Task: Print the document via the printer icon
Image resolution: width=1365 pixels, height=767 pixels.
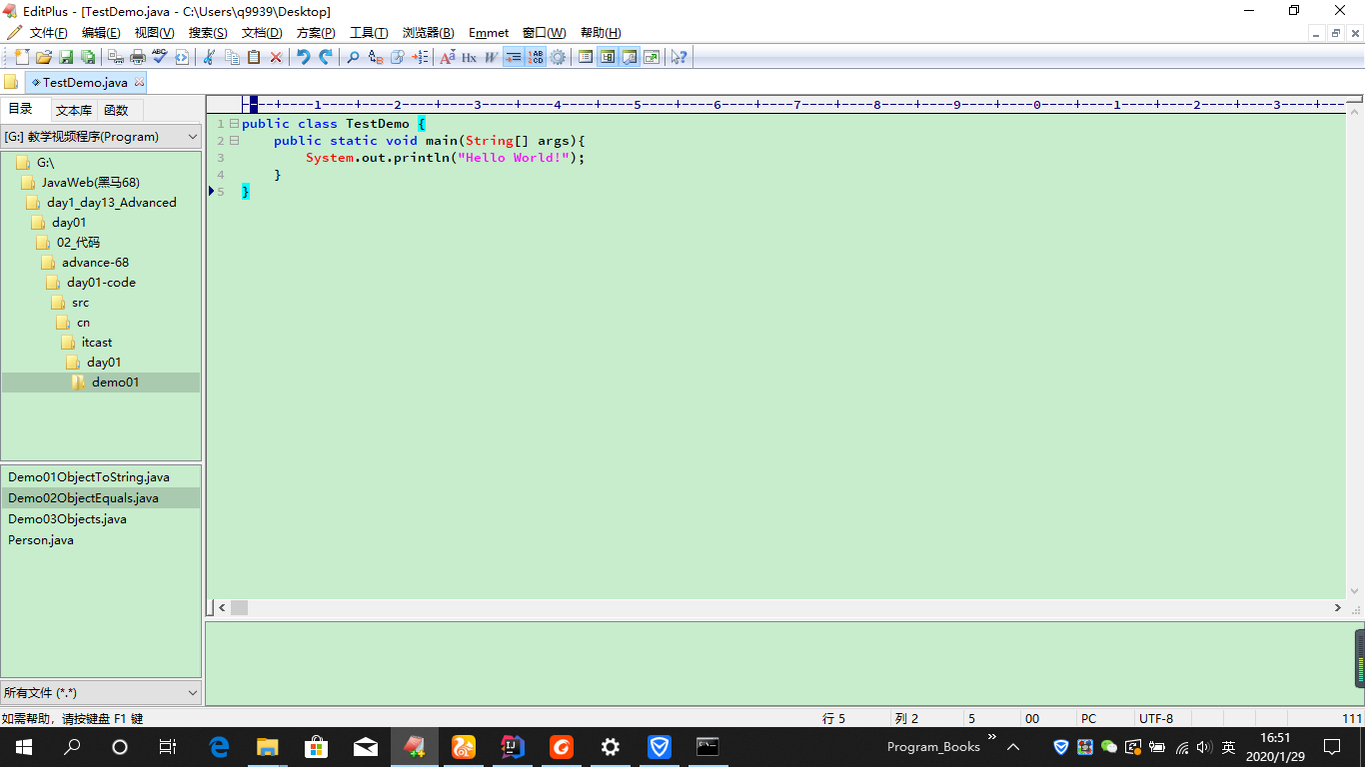Action: (138, 57)
